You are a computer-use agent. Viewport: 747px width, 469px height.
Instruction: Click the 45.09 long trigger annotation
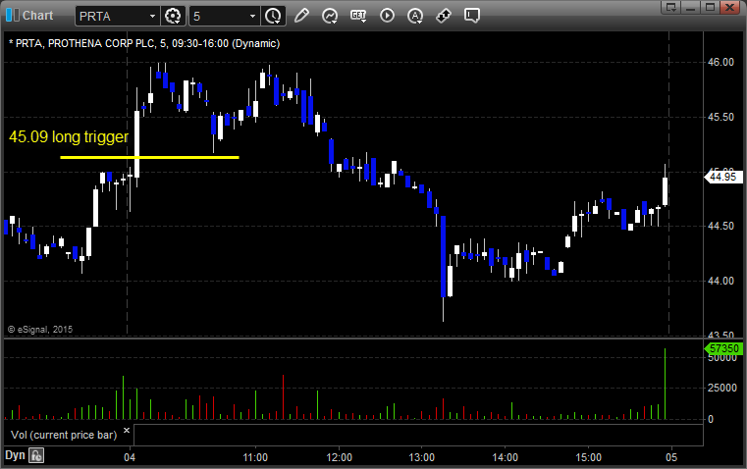[x=69, y=137]
